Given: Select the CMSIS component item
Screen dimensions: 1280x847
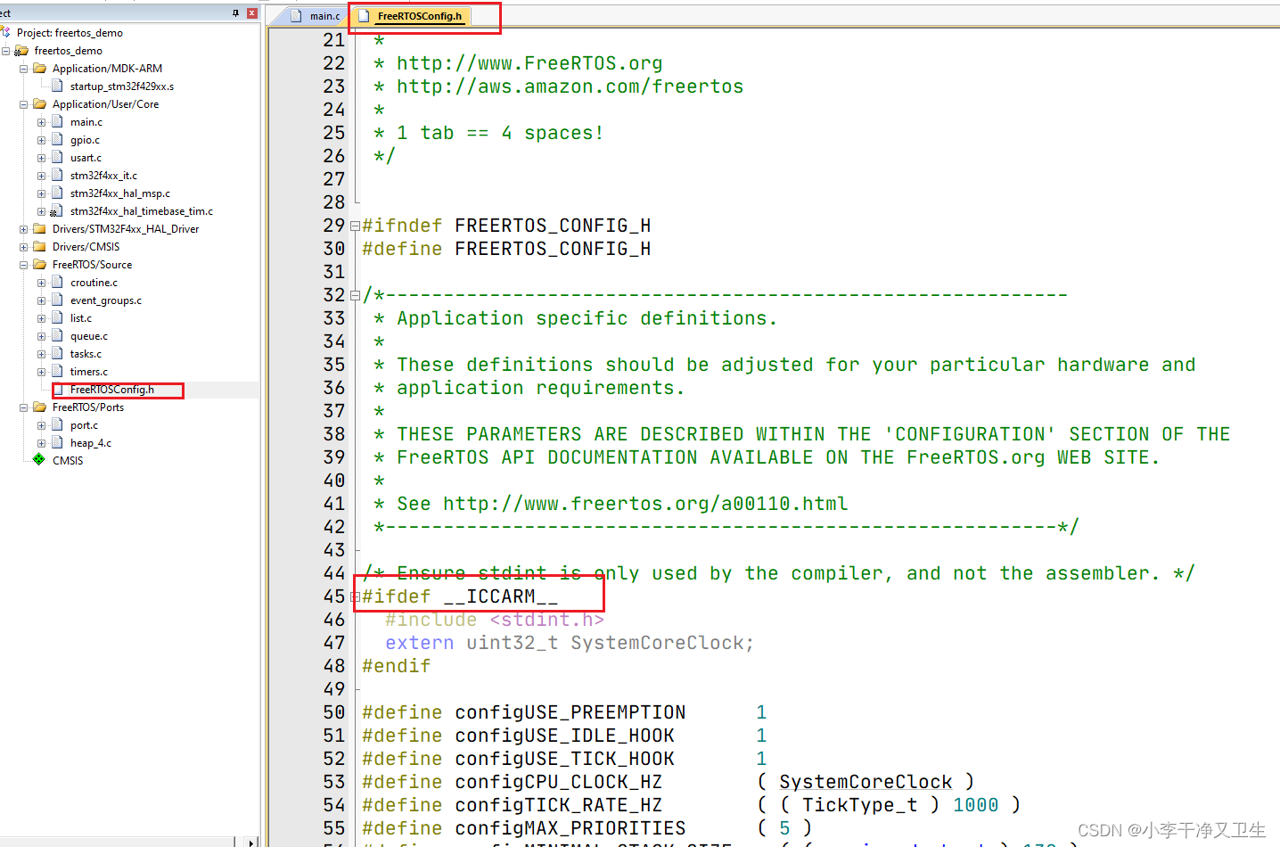Looking at the screenshot, I should 68,461.
